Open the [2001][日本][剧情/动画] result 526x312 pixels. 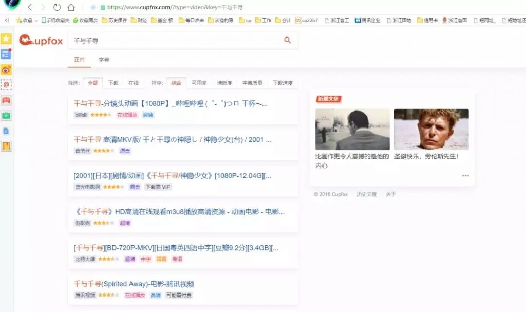click(173, 176)
